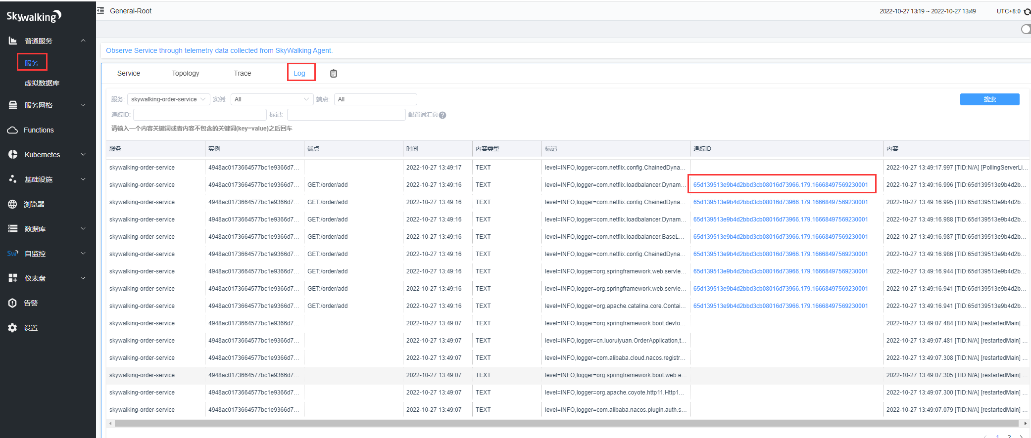Select 服务 in the sidebar
This screenshot has height=438, width=1031.
pos(32,63)
